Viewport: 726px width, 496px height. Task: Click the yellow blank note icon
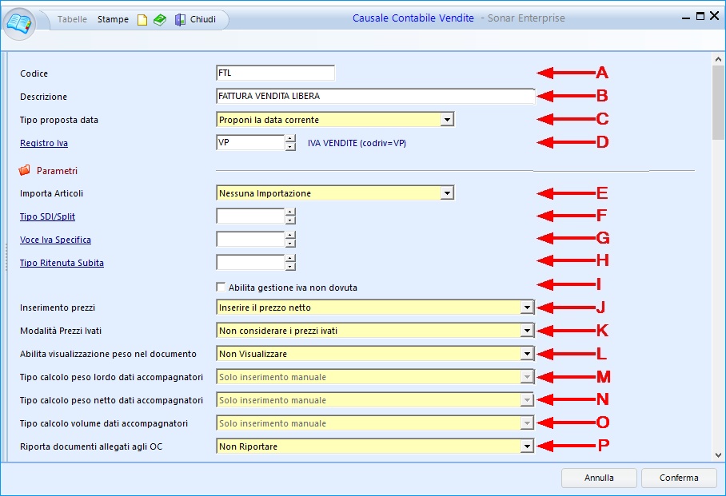pyautogui.click(x=142, y=20)
